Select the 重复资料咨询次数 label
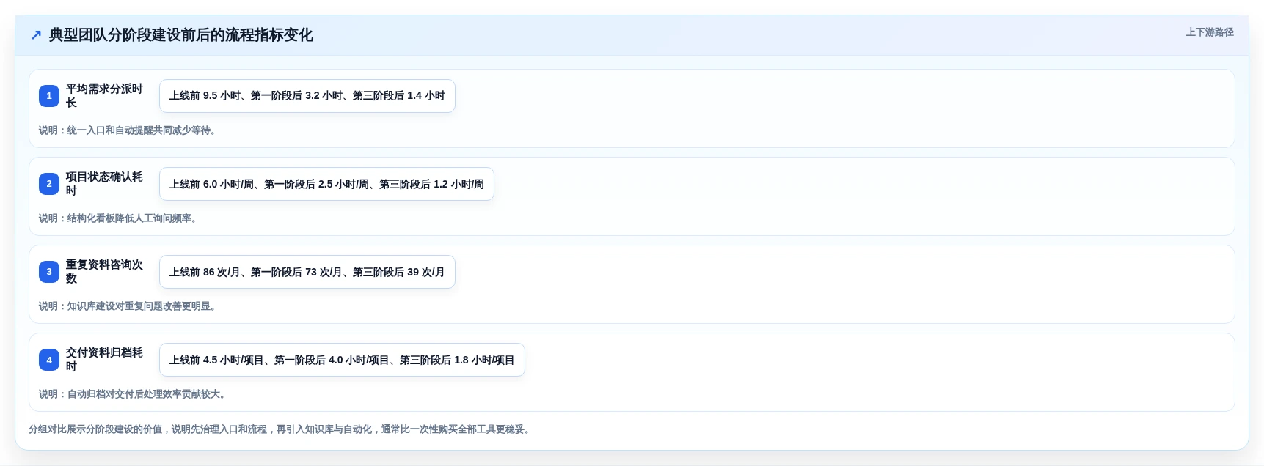 (105, 272)
